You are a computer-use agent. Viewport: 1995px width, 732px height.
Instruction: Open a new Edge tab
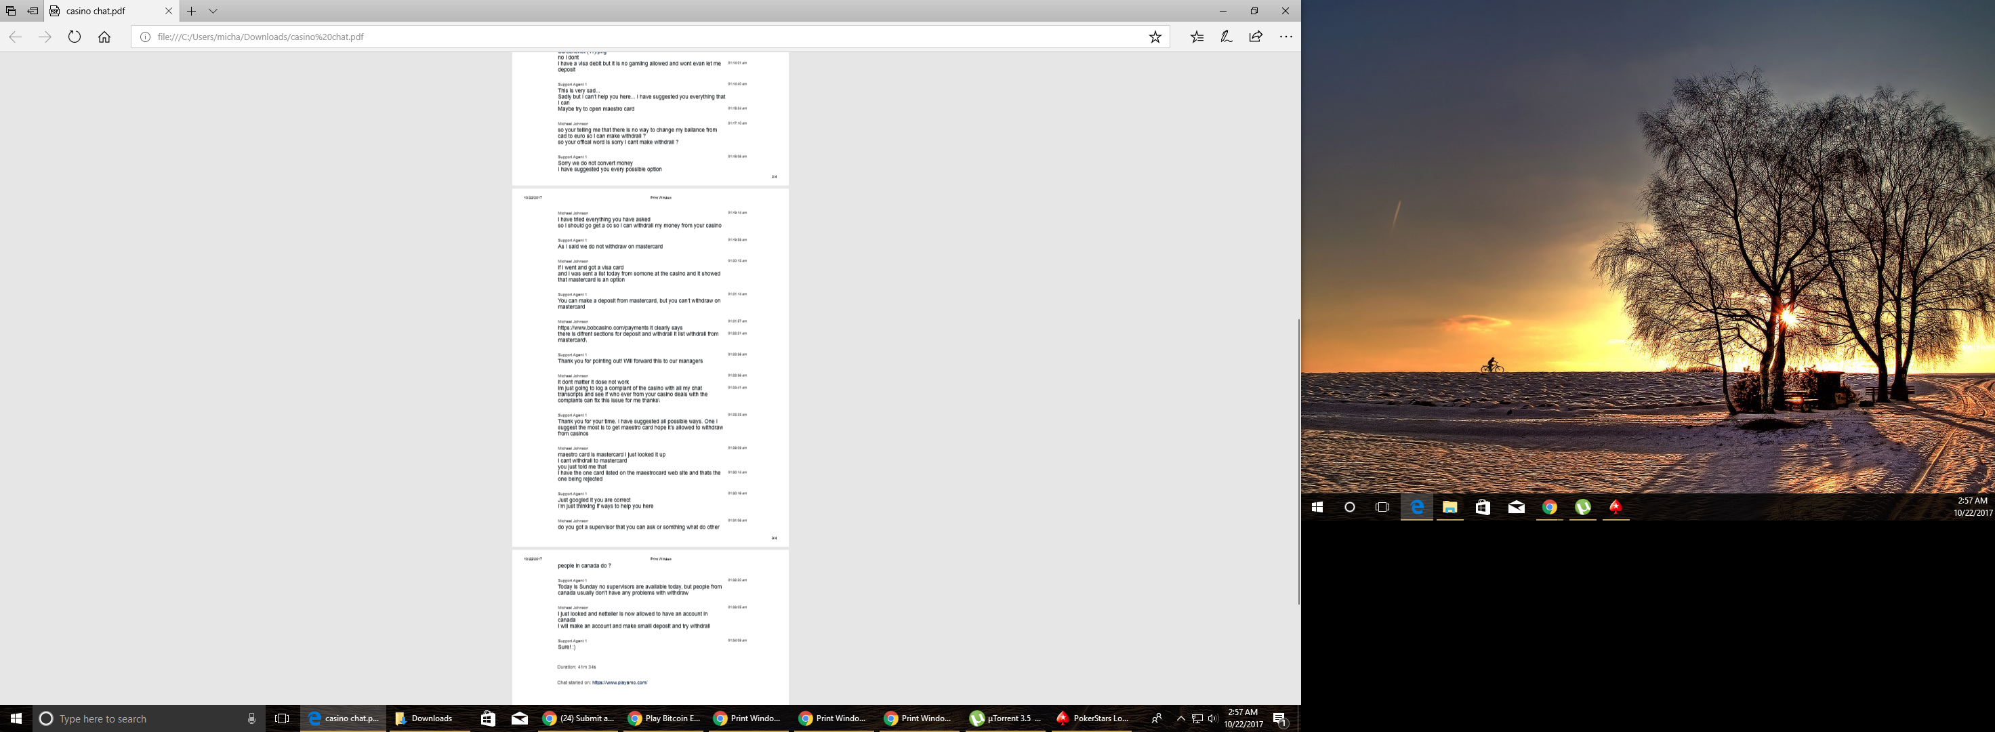[191, 11]
